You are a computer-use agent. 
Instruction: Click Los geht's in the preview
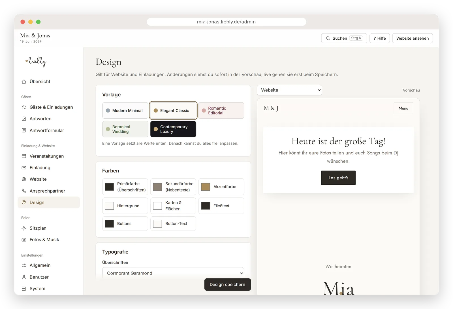click(338, 178)
